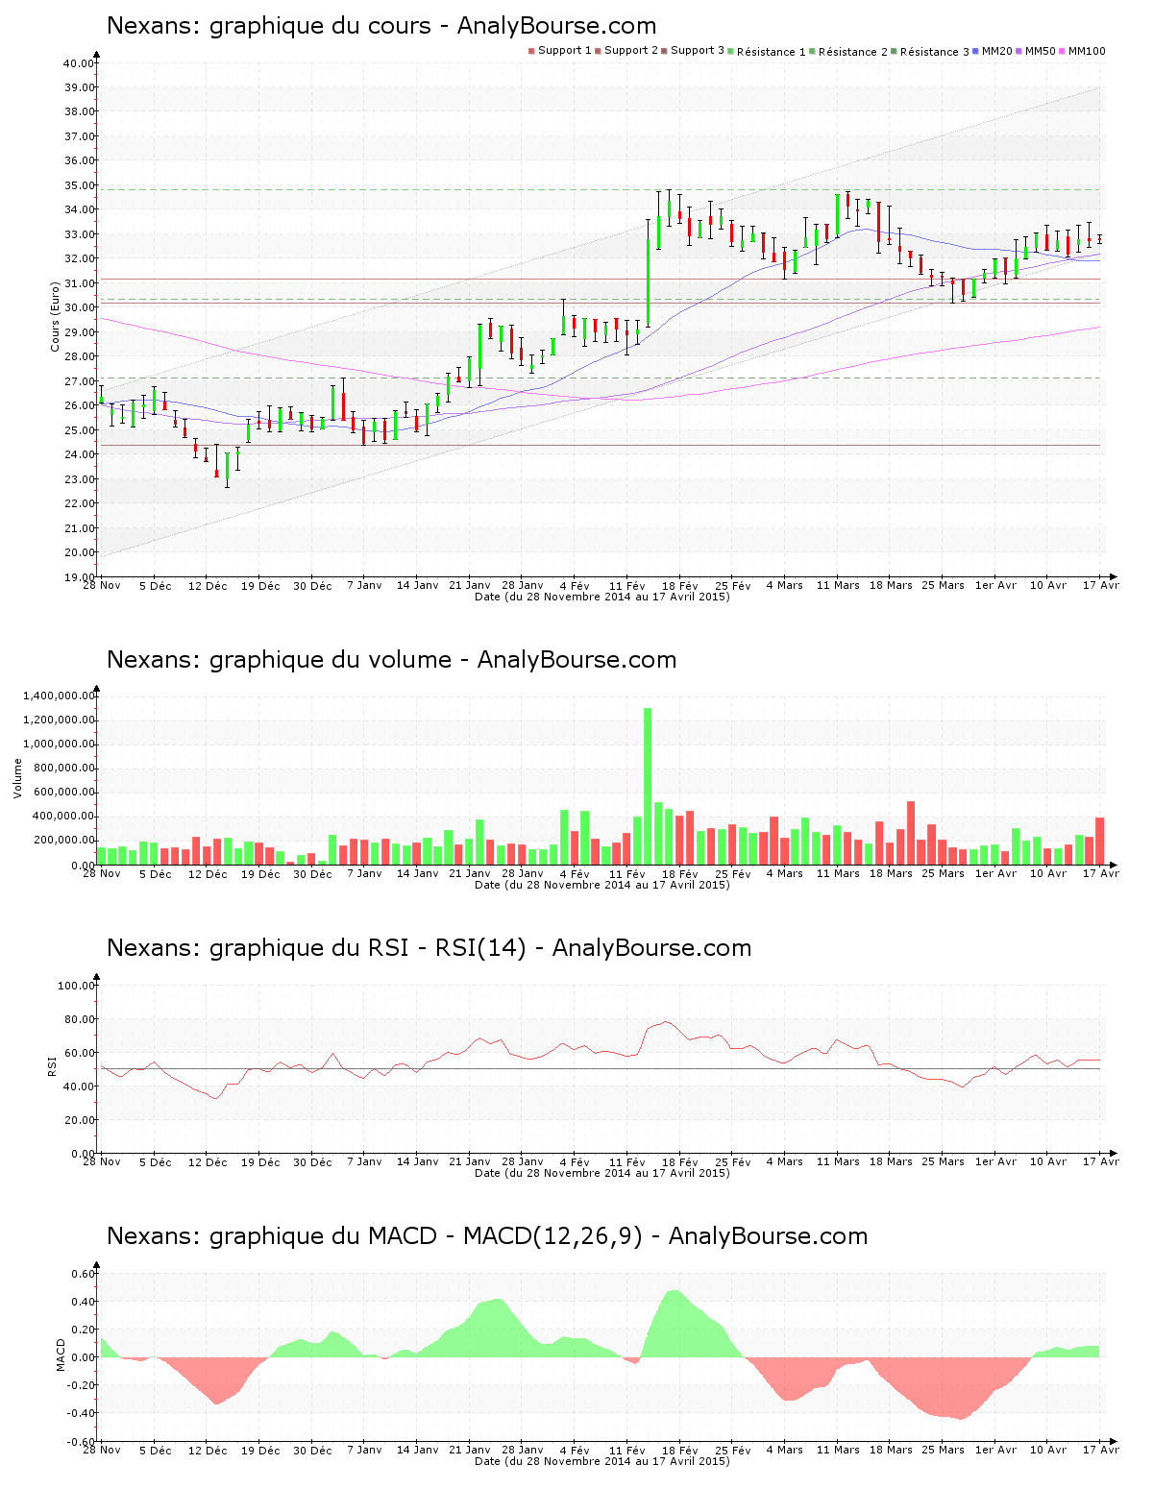Click the tallest green volume bar
This screenshot has height=1489, width=1153.
(x=648, y=786)
